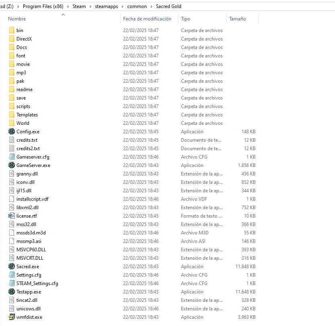
Task: Click the granny.dll file icon
Action: pyautogui.click(x=12, y=174)
